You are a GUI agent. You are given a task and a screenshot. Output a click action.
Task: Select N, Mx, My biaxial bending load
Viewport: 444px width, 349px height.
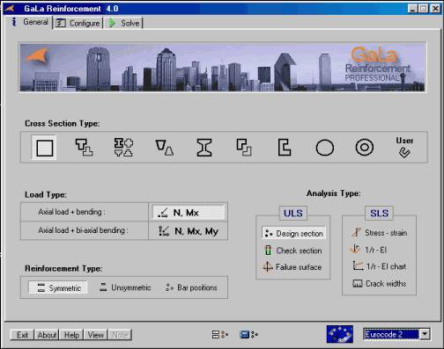pyautogui.click(x=189, y=231)
